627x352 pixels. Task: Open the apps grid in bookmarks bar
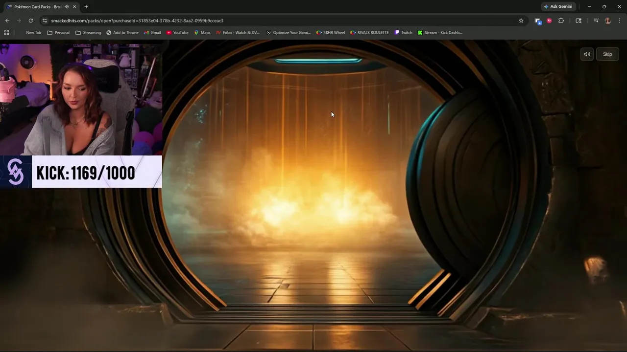coord(6,33)
